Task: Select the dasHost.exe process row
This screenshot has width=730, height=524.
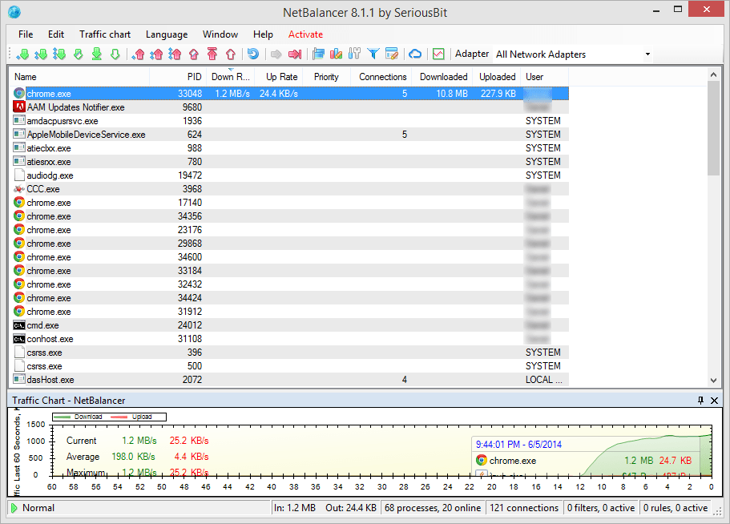Action: pyautogui.click(x=291, y=380)
